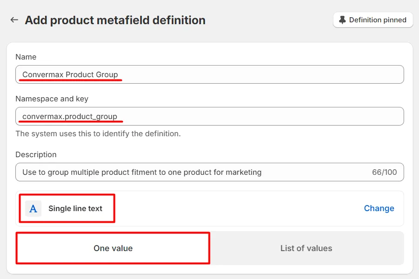
Task: Click the description text about product fitment
Action: click(142, 172)
